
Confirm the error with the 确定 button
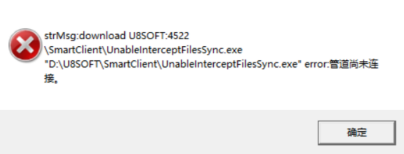click(357, 133)
